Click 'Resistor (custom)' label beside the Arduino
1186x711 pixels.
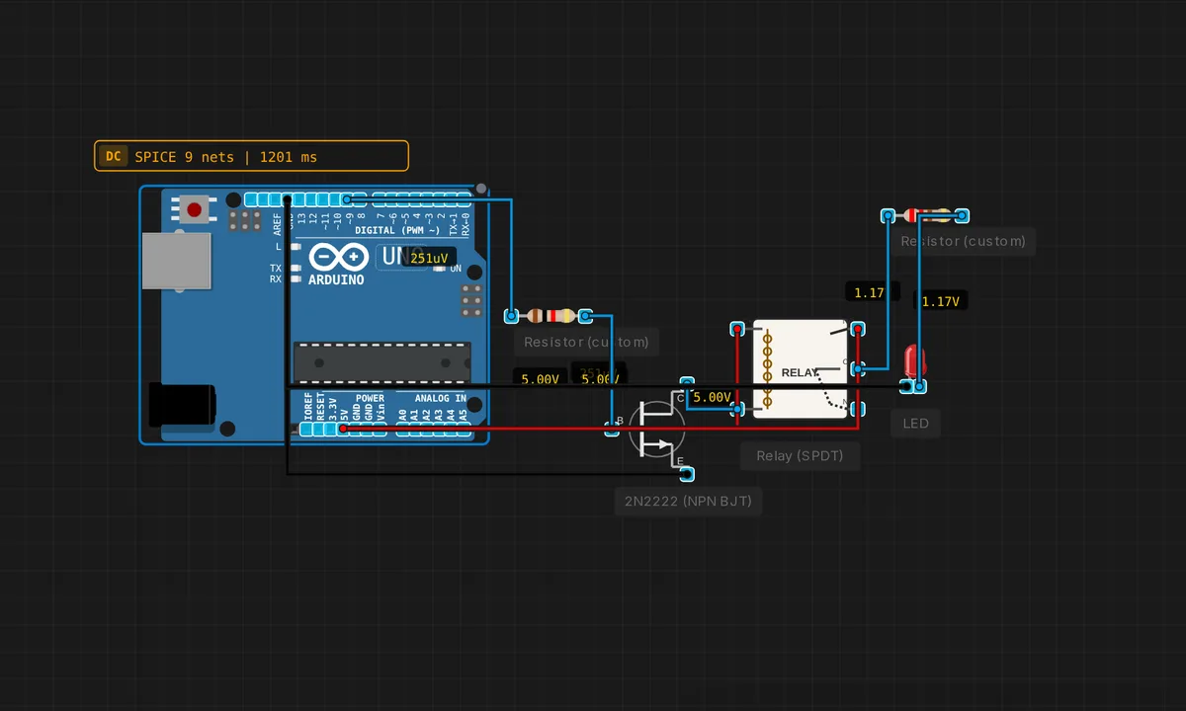point(586,343)
